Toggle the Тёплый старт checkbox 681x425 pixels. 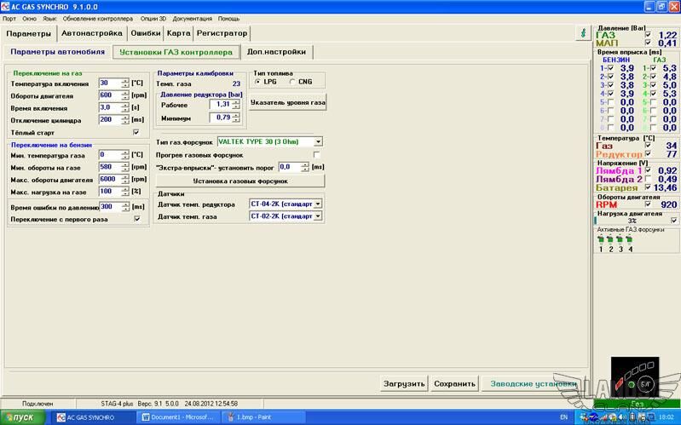click(x=136, y=132)
